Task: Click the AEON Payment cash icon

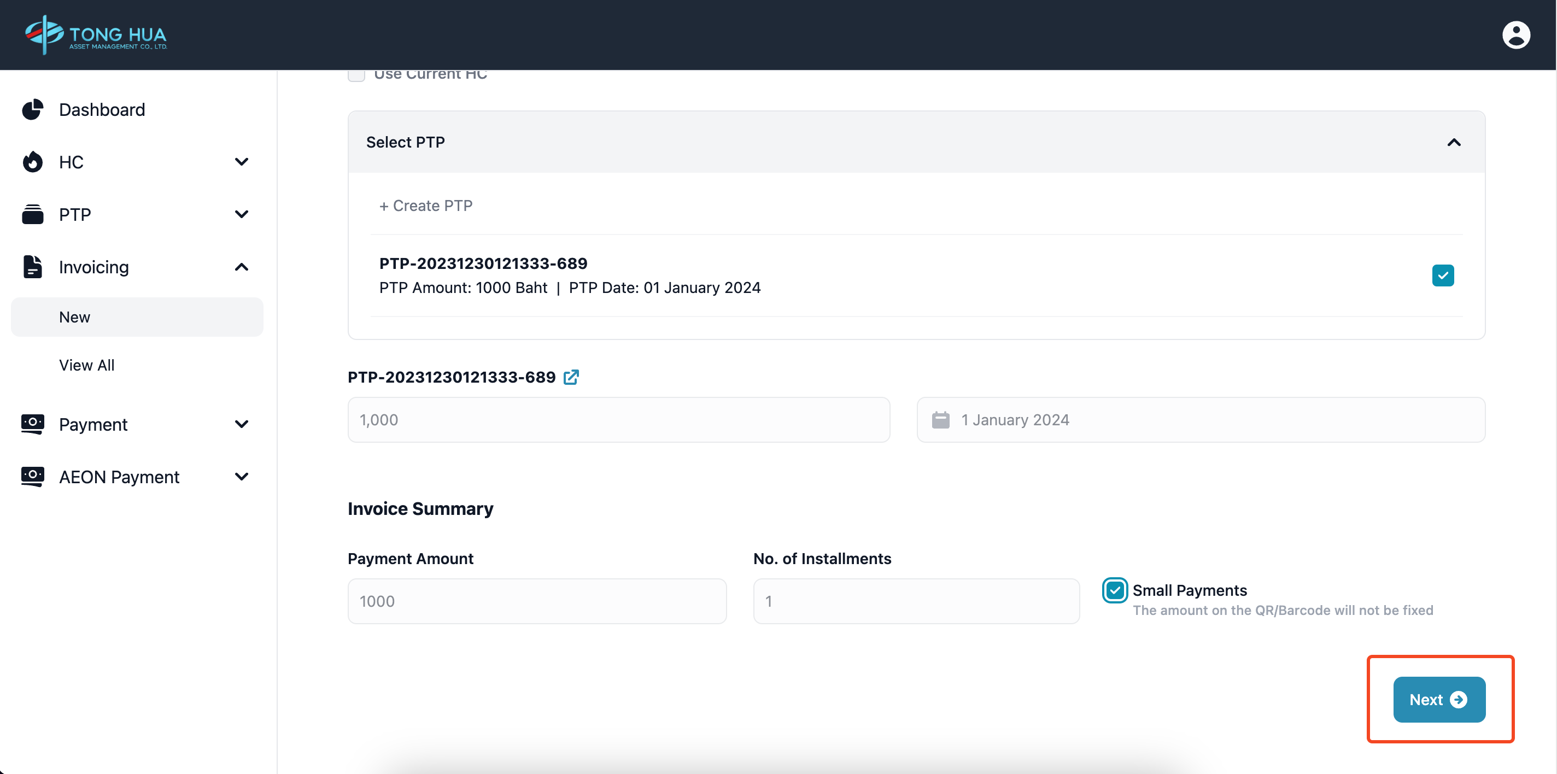Action: 33,476
